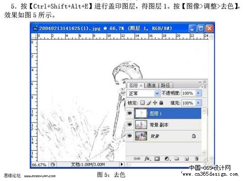Open the status bar document info arrow
The height and width of the screenshot is (181, 243).
pyautogui.click(x=122, y=165)
